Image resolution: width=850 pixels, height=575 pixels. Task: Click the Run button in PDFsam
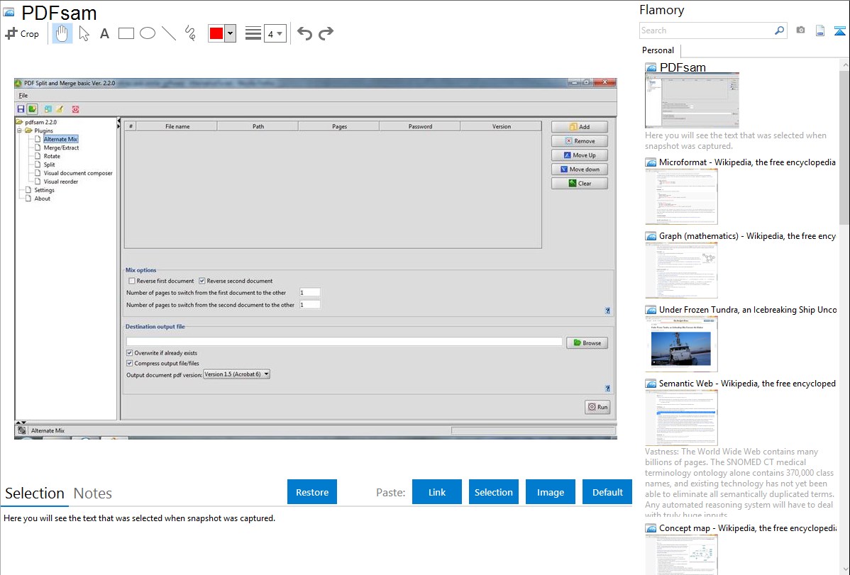click(x=597, y=407)
